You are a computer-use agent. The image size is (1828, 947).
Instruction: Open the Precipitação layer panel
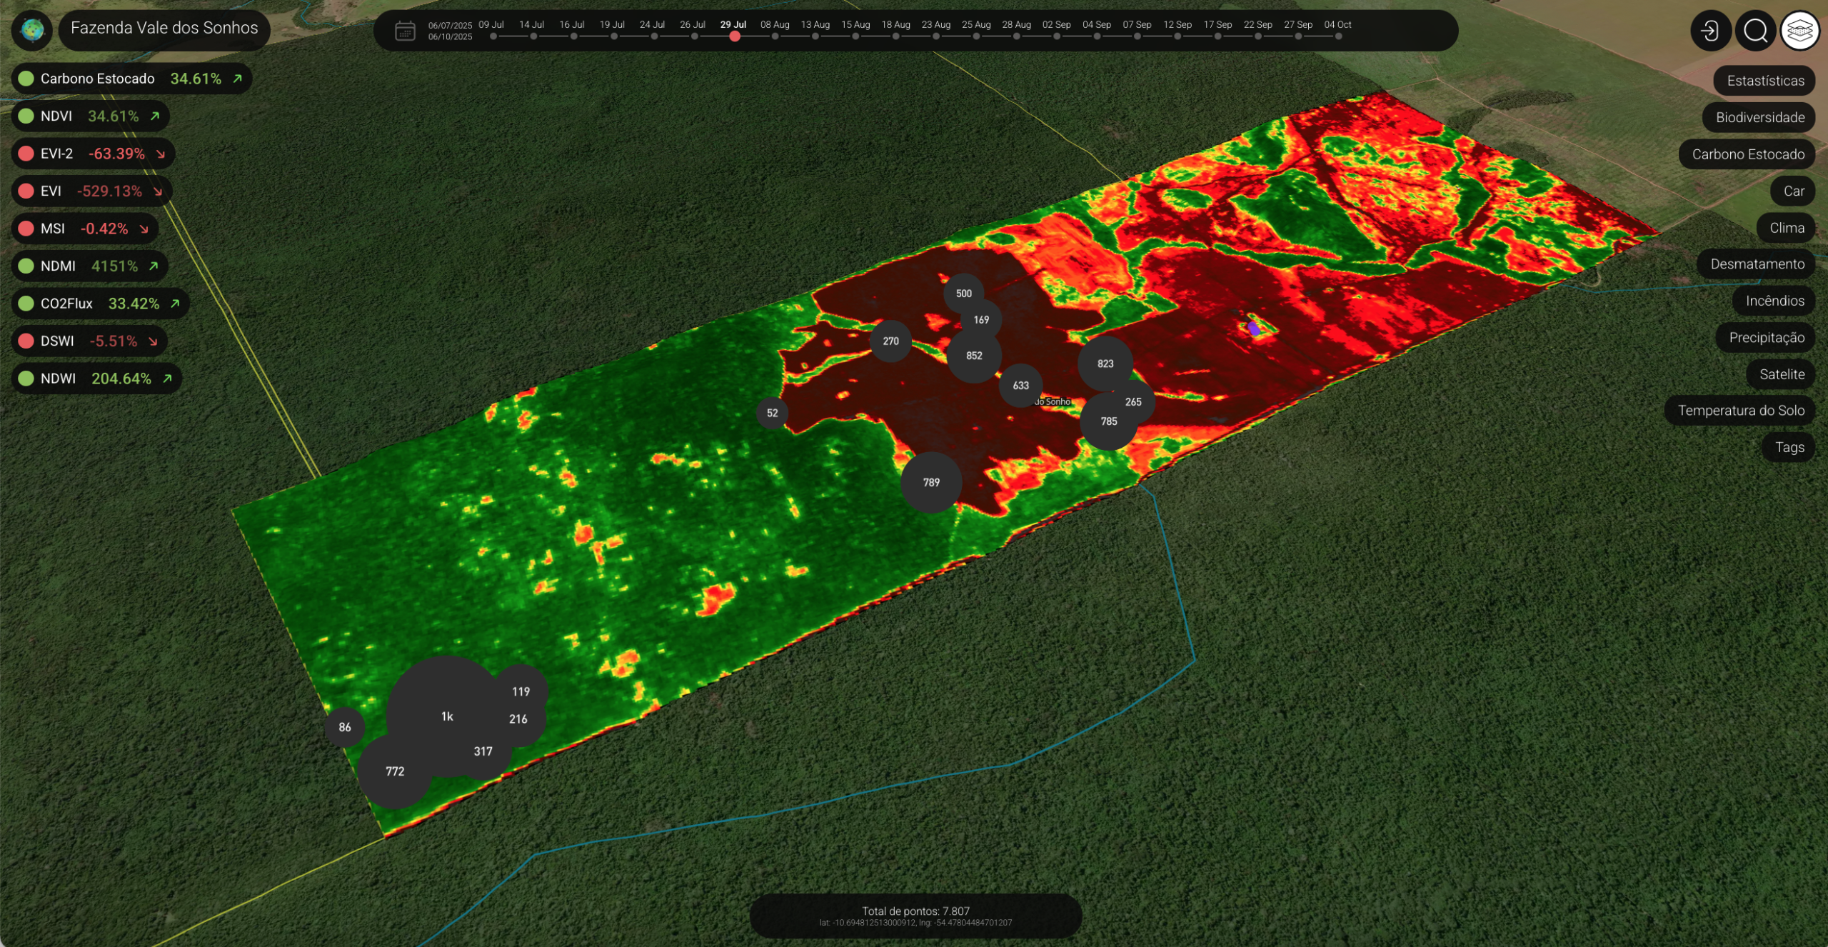tap(1766, 337)
